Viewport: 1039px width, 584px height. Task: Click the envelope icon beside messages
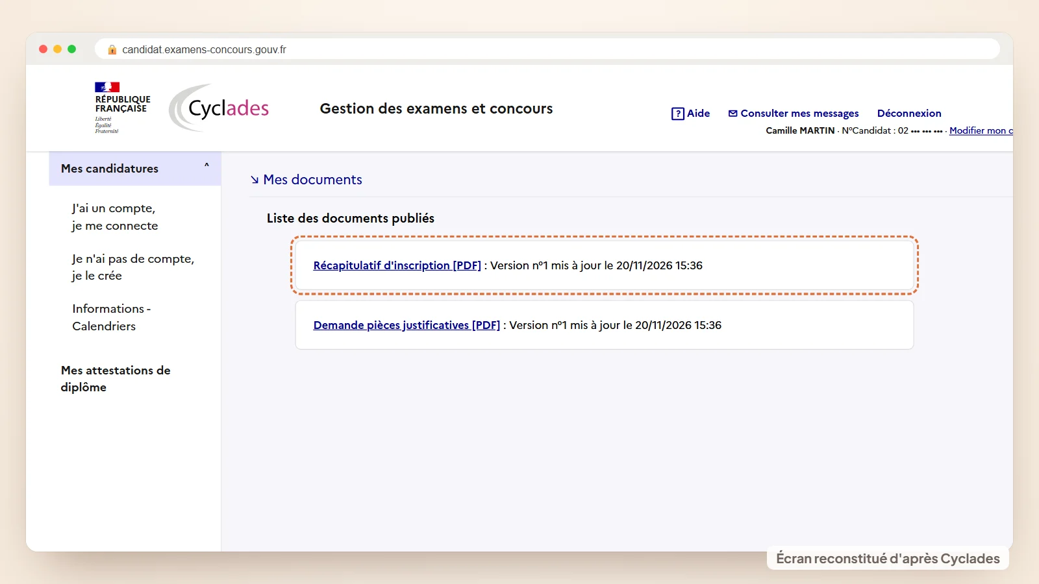(x=732, y=114)
